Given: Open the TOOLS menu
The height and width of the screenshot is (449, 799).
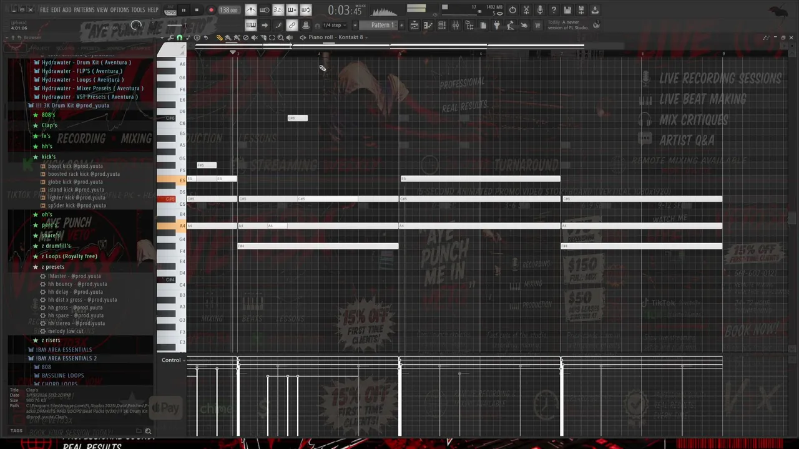Looking at the screenshot, I should pyautogui.click(x=138, y=10).
